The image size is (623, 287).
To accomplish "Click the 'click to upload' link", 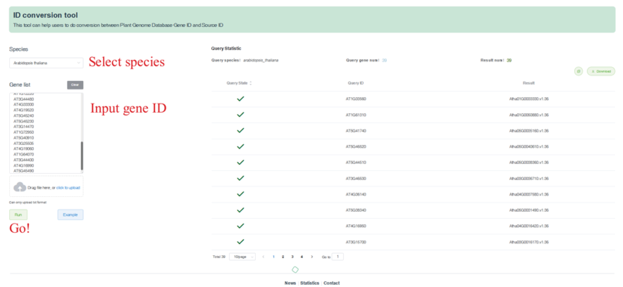I will click(68, 188).
